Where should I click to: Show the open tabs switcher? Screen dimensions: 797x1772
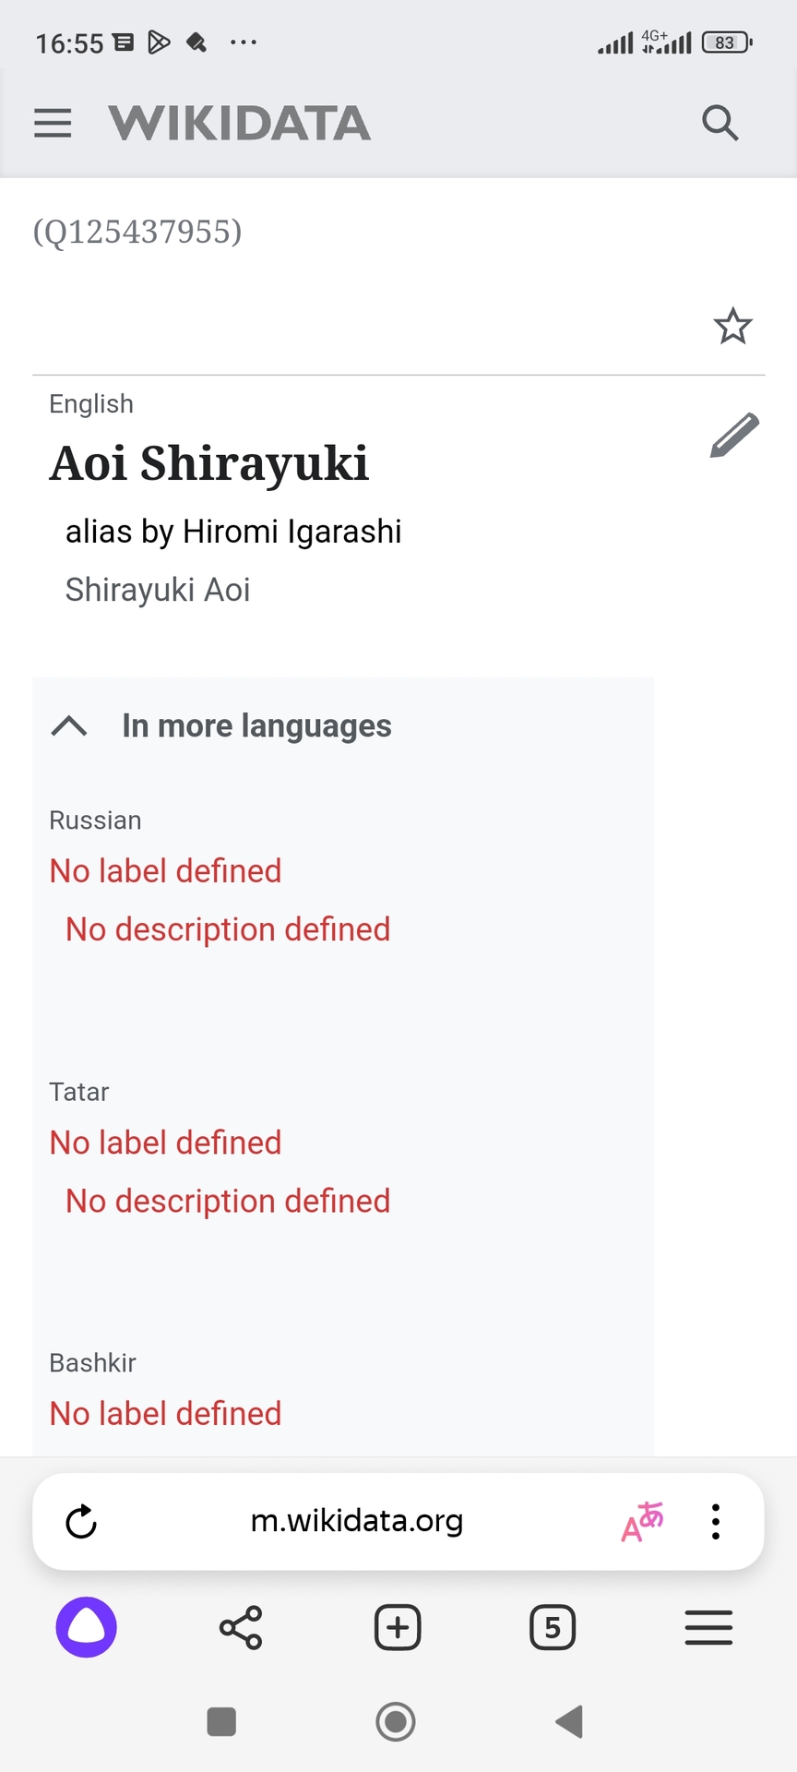pos(553,1627)
